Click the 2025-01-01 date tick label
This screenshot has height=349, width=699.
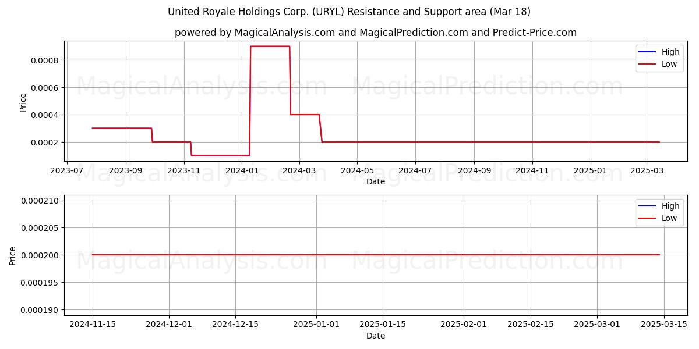pos(316,325)
